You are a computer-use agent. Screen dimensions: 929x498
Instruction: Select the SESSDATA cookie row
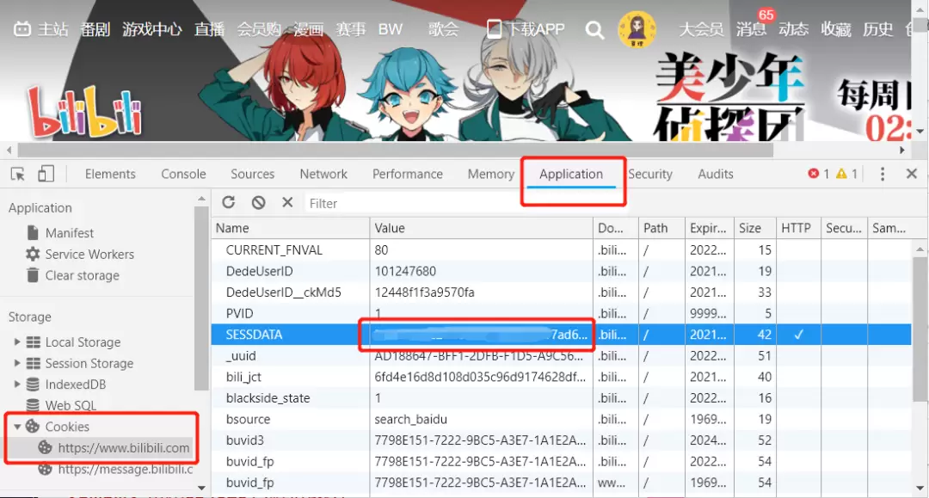[561, 335]
